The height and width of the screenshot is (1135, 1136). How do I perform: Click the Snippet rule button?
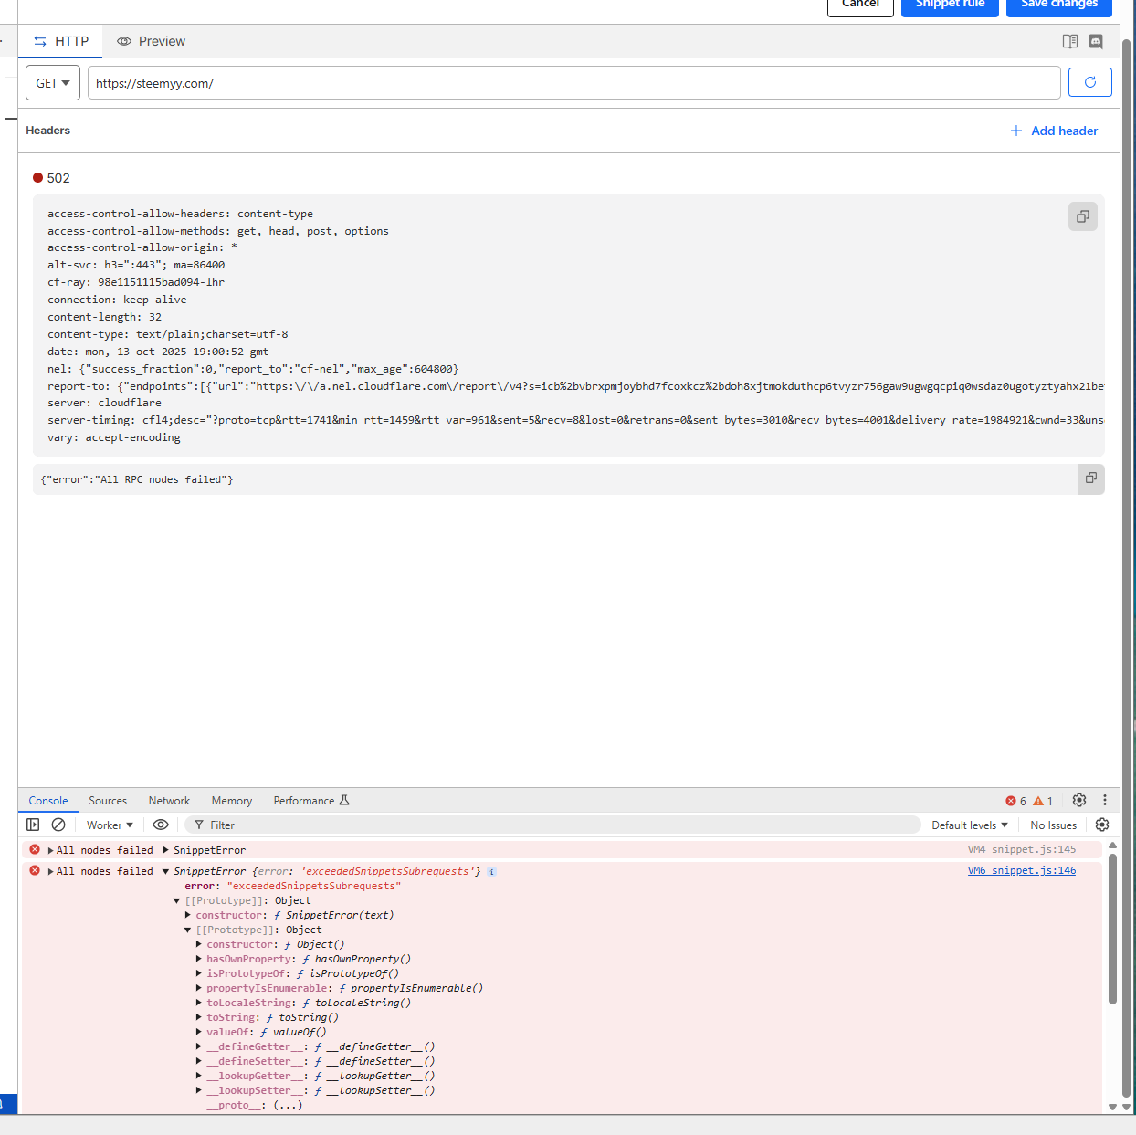click(950, 5)
